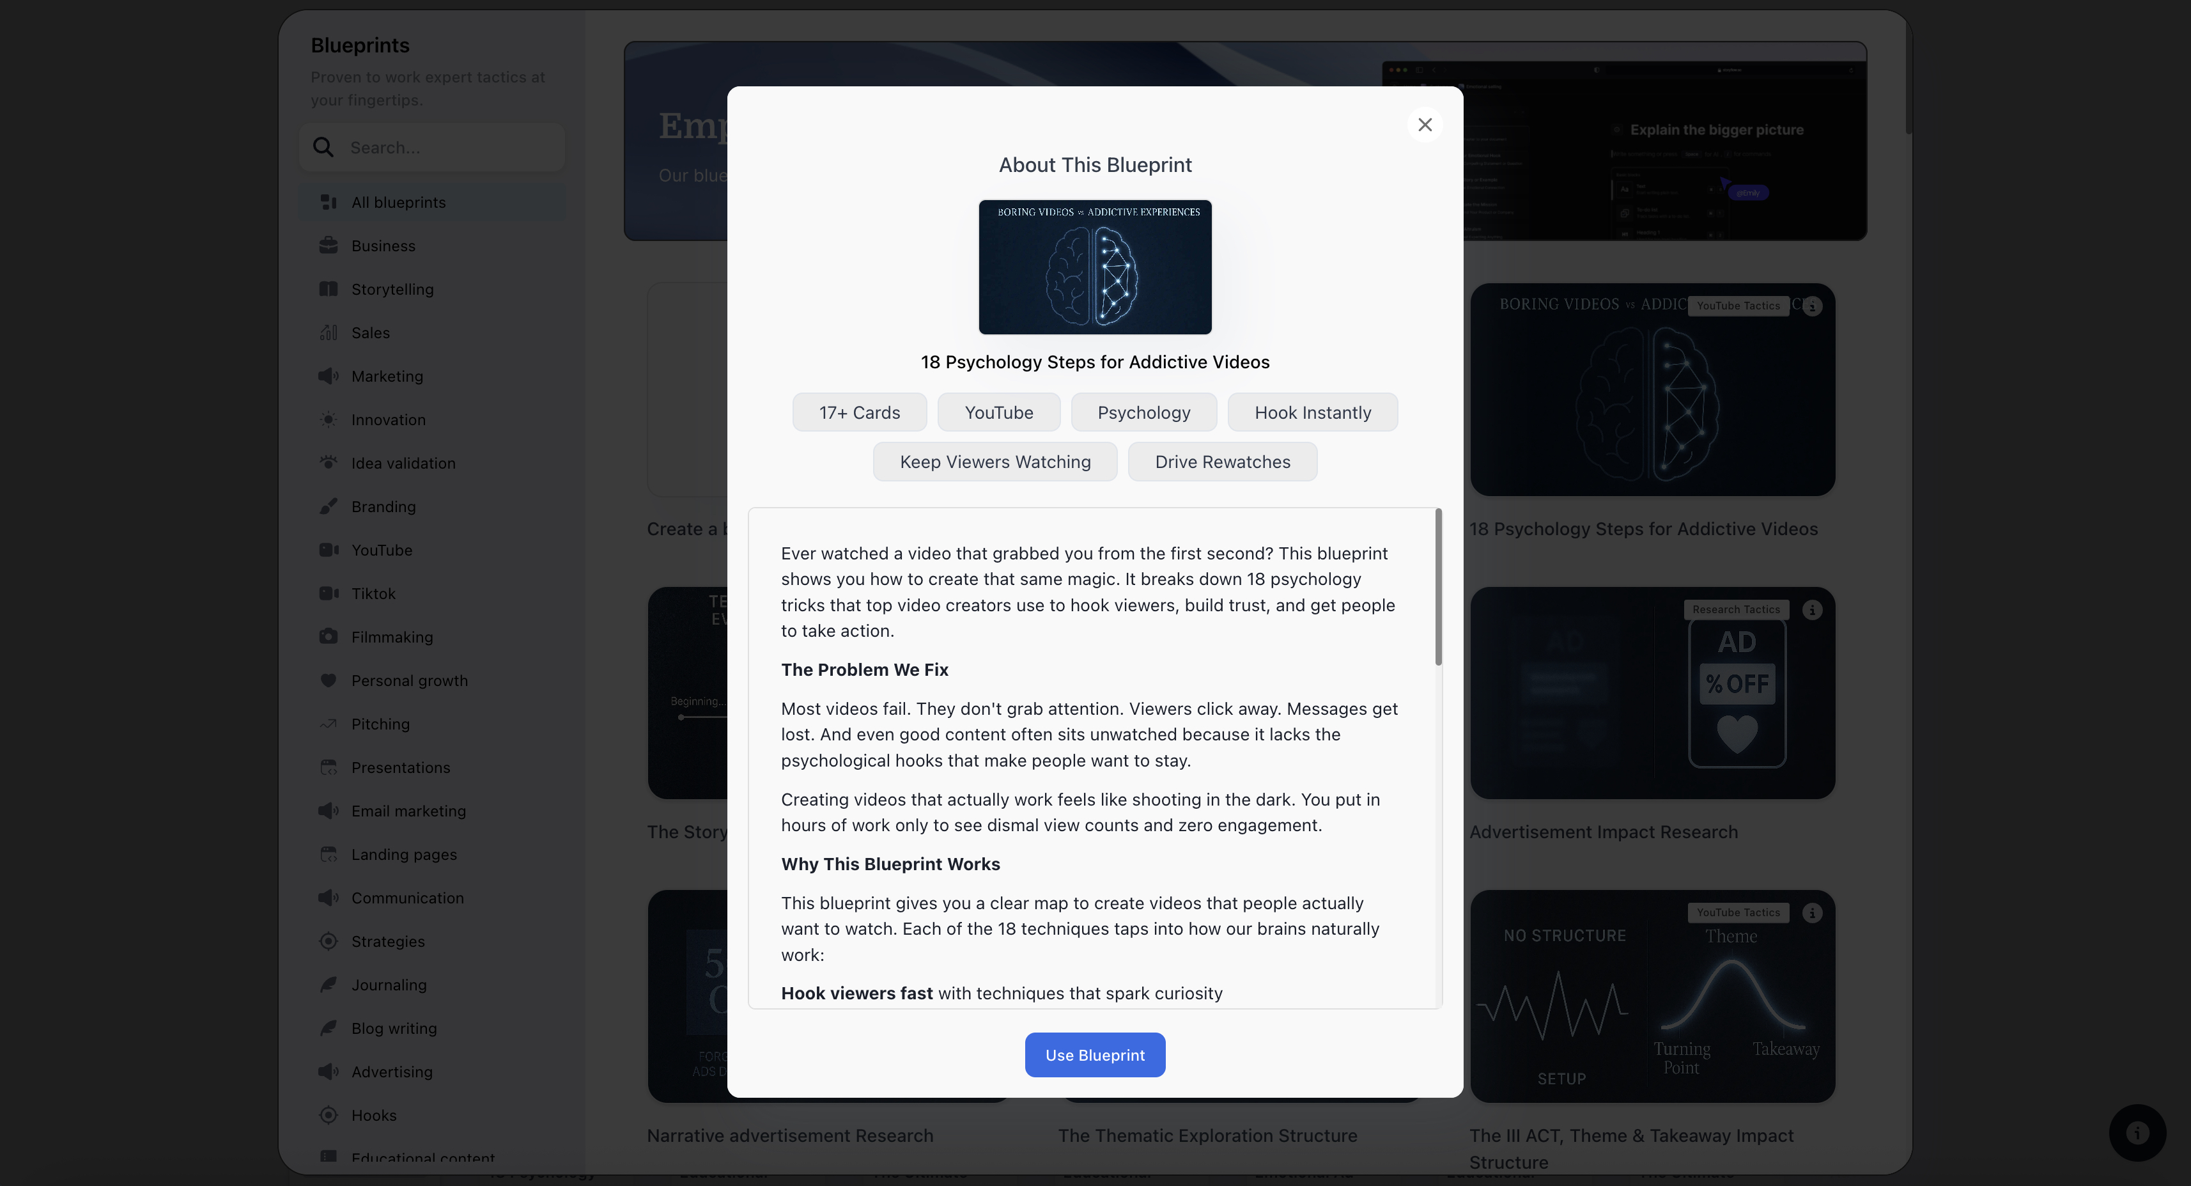This screenshot has height=1186, width=2191.
Task: Select the Branding pen icon
Action: click(329, 506)
